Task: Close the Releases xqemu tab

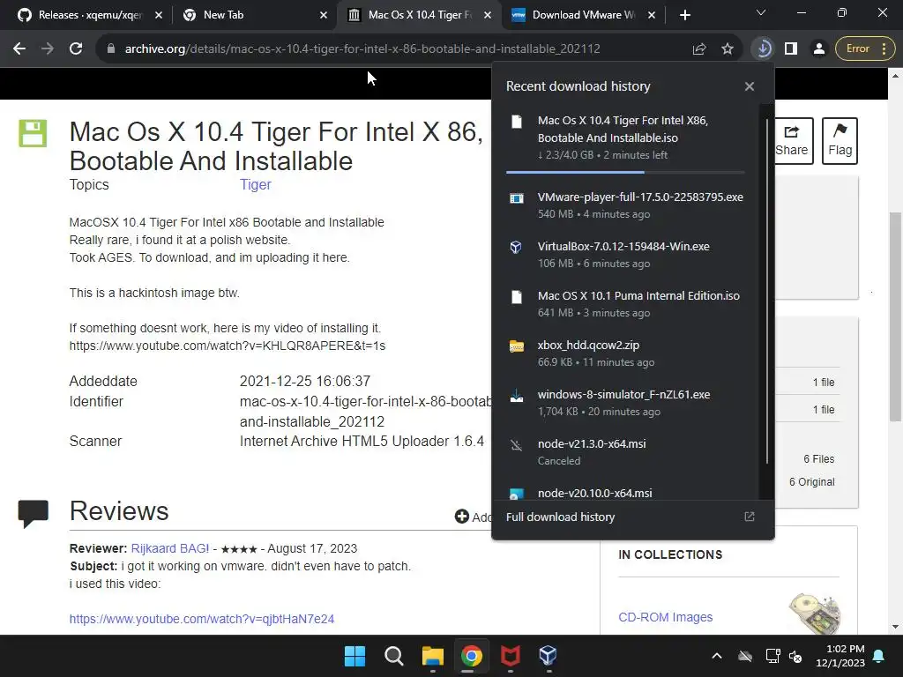Action: click(159, 16)
